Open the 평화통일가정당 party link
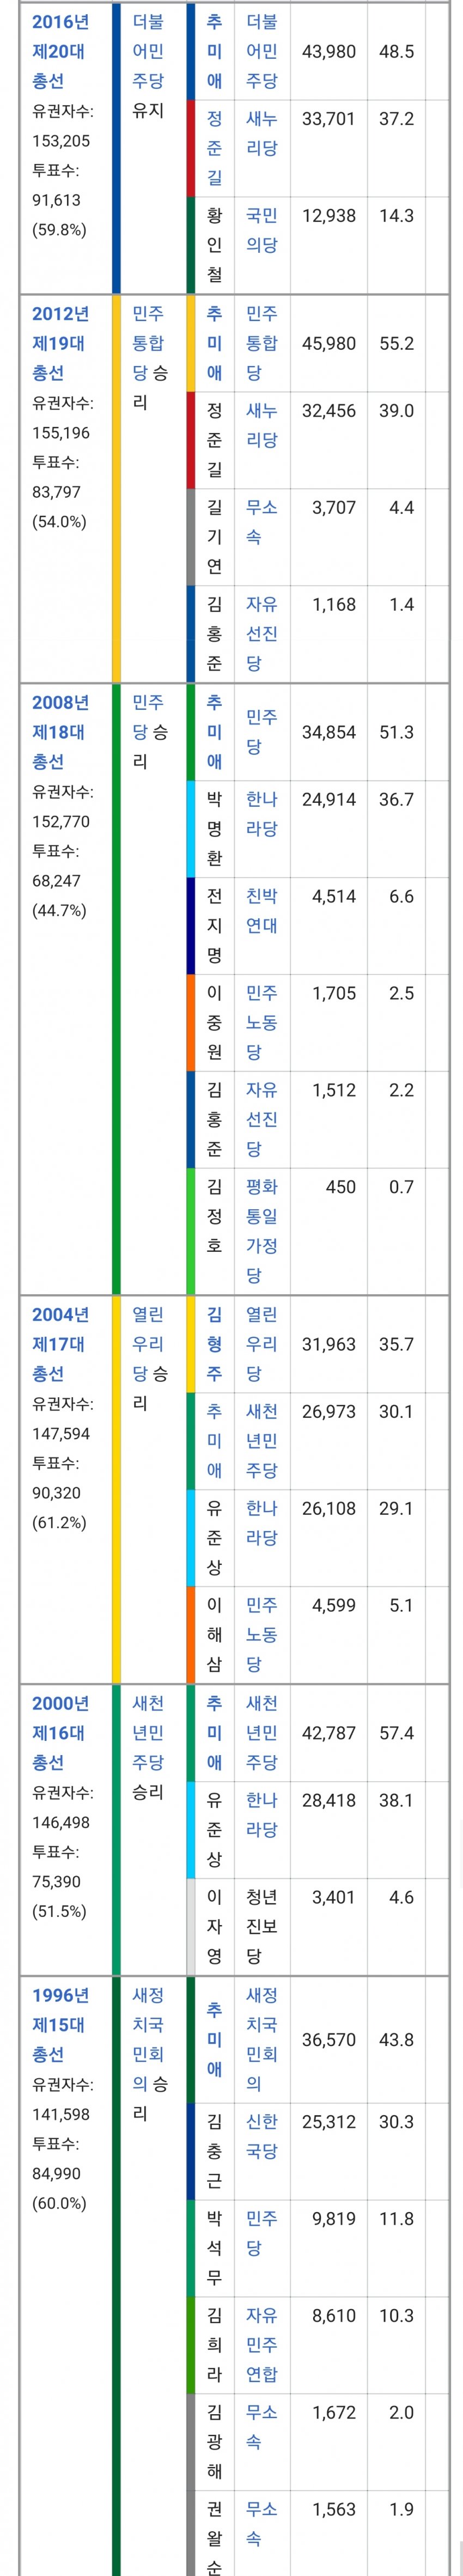This screenshot has width=463, height=2576. tap(261, 1231)
